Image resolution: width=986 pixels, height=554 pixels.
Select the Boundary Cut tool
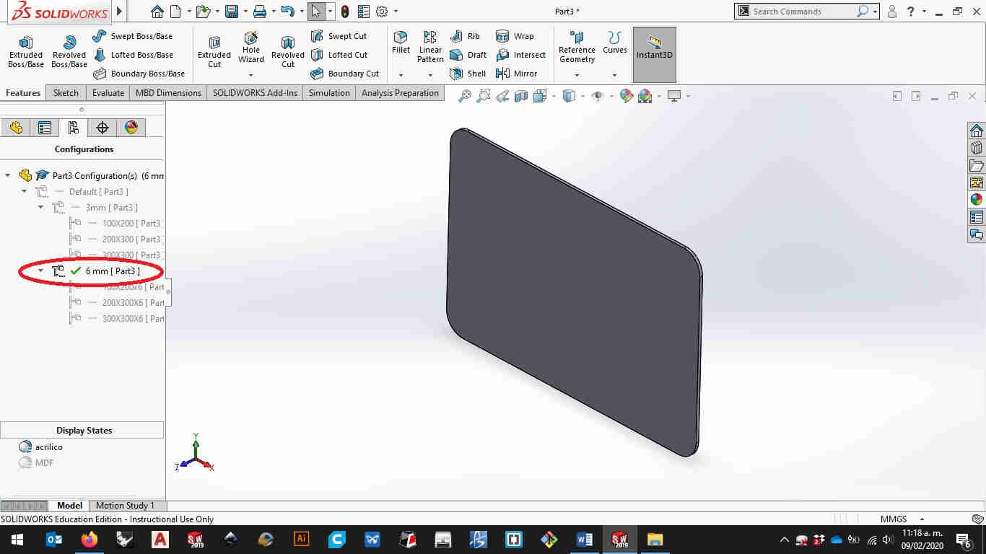344,74
